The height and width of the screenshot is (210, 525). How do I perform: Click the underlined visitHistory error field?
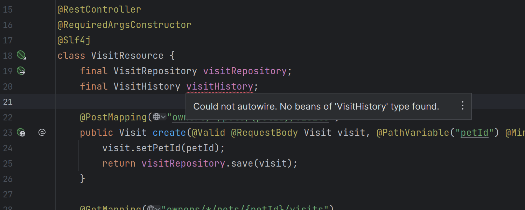coord(219,86)
